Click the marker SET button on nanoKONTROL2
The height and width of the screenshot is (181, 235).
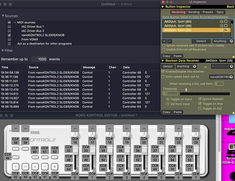tap(35, 157)
